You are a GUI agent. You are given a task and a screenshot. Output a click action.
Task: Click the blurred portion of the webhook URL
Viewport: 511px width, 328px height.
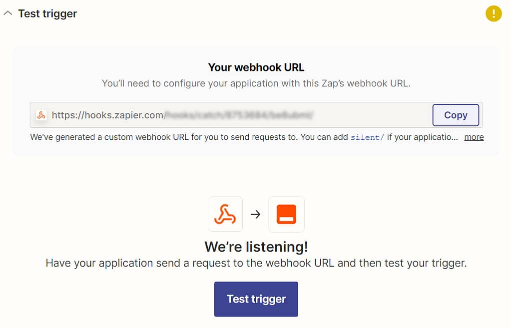click(x=239, y=115)
